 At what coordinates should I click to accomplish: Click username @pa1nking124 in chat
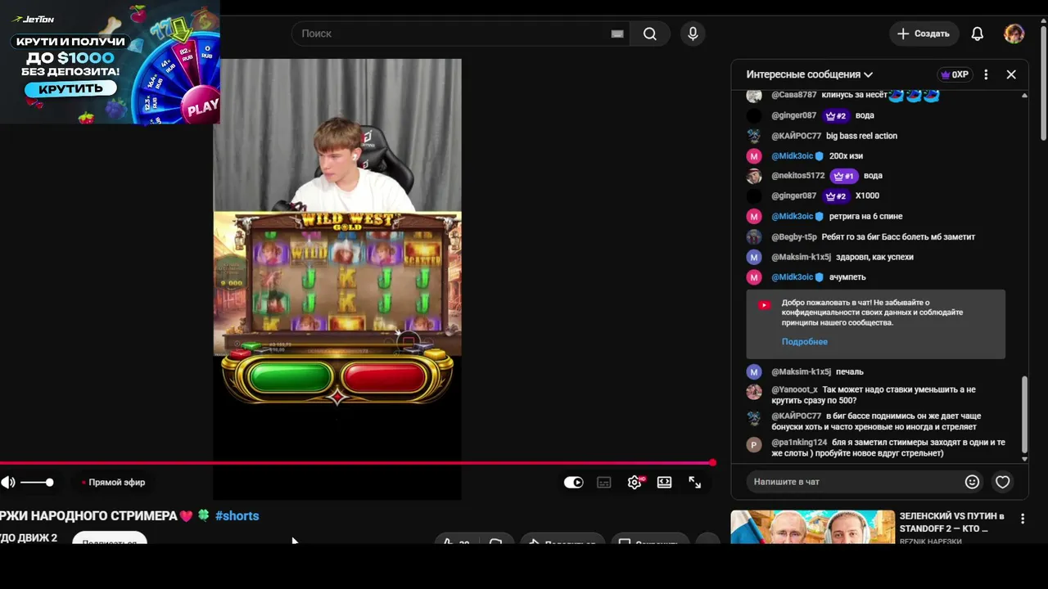pyautogui.click(x=799, y=443)
